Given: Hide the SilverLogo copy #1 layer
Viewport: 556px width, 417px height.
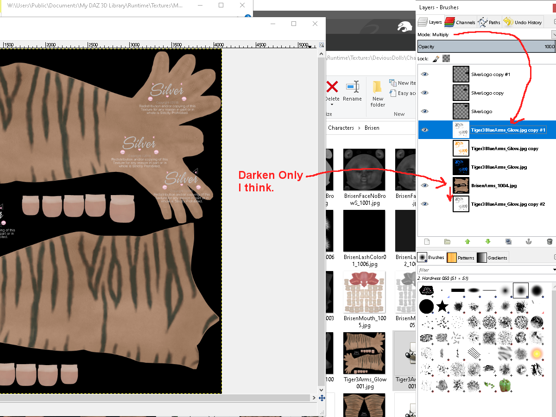Looking at the screenshot, I should (x=424, y=74).
